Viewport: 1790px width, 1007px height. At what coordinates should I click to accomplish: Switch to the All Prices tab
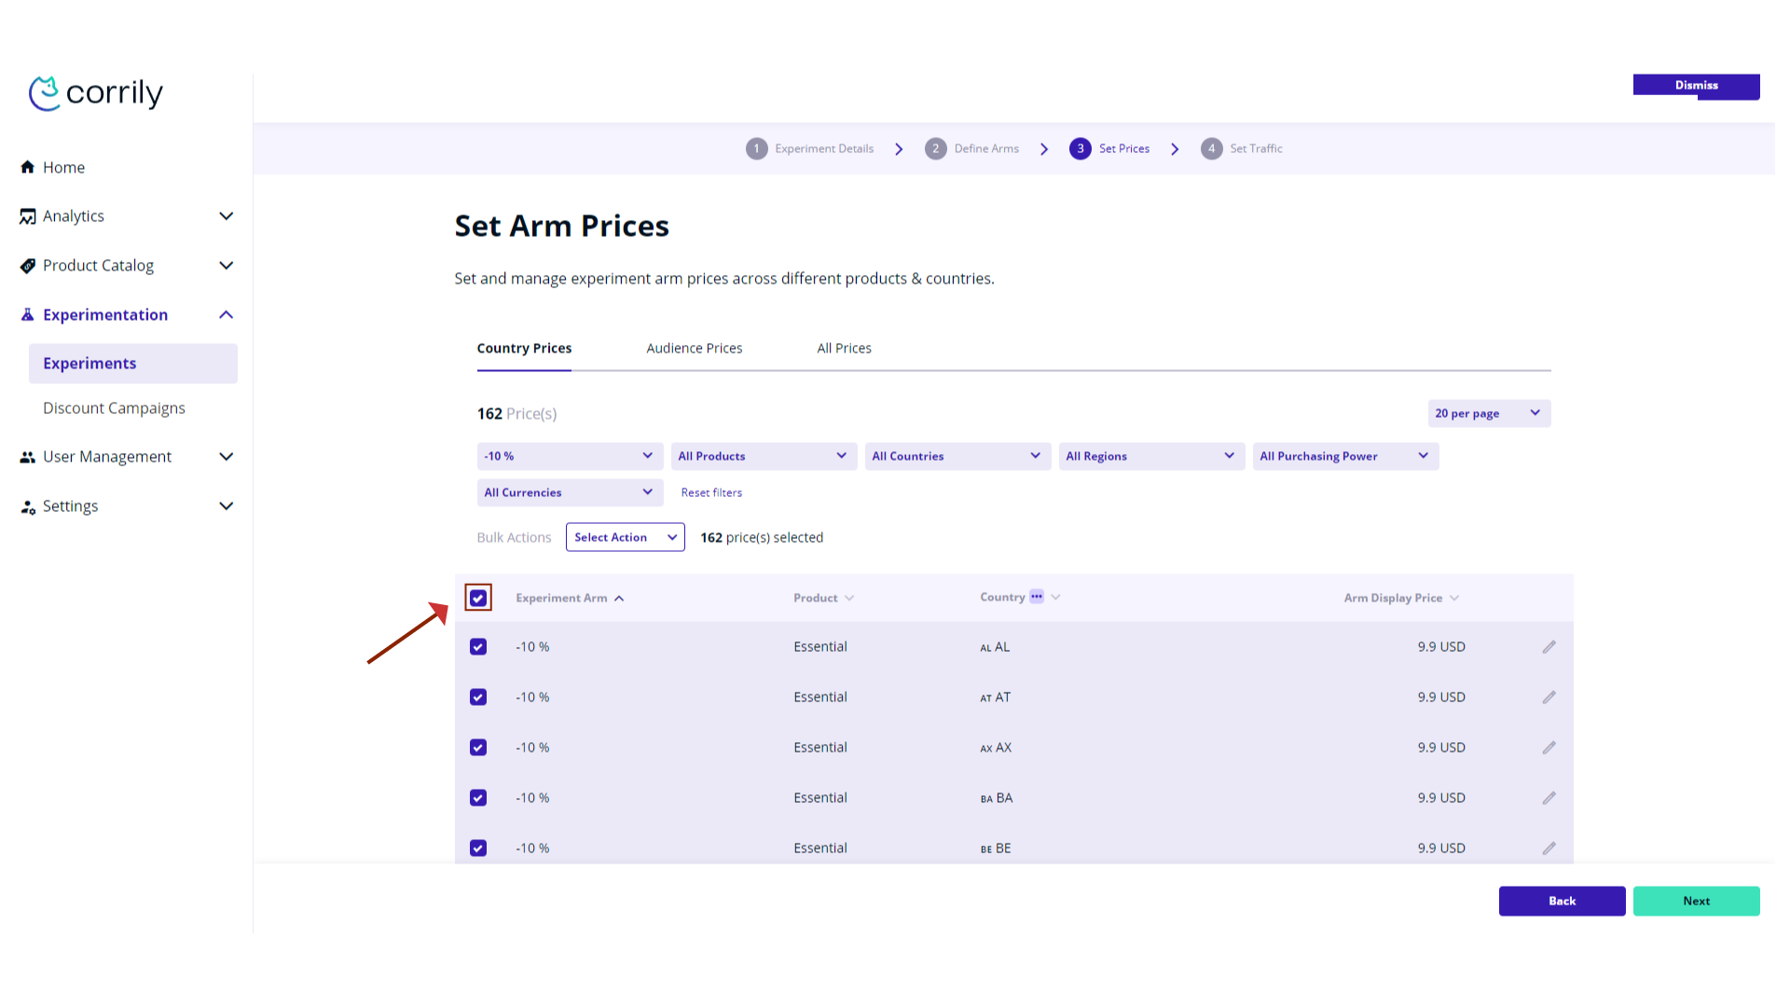844,348
